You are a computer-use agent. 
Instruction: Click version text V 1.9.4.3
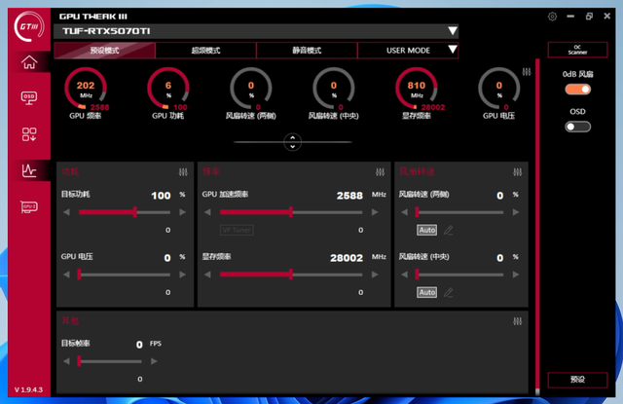[28, 389]
